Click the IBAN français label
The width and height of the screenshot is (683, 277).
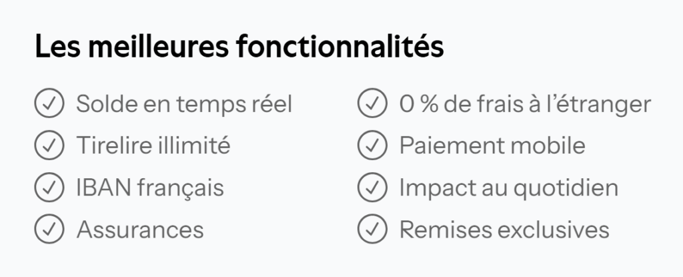click(150, 188)
